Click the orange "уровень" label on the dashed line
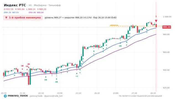177x99 pixels. point(114,25)
